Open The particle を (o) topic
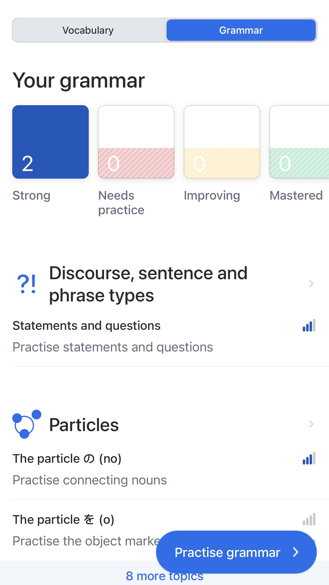 click(64, 520)
